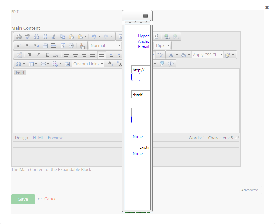Expand the Insert Table dropdown arrow

tap(36, 64)
